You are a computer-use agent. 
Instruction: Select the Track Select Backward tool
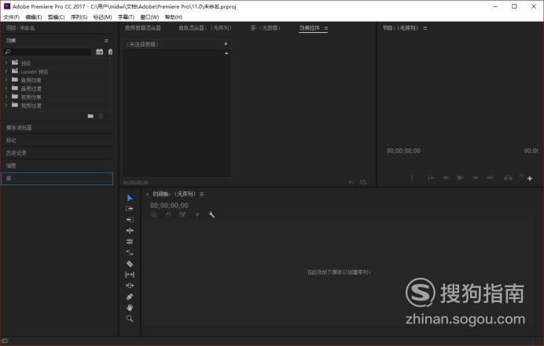[x=130, y=220]
